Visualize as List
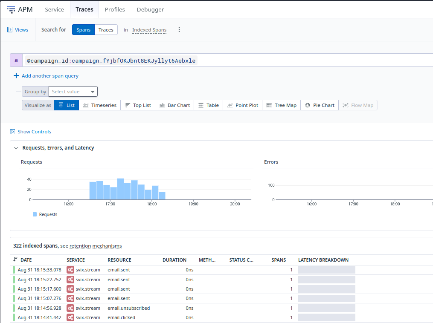The height and width of the screenshot is (323, 433). 66,105
